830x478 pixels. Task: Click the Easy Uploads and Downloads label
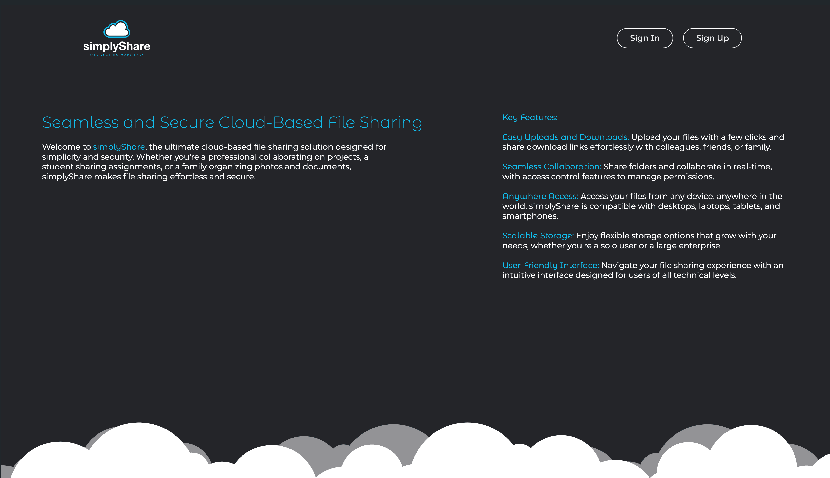tap(565, 137)
